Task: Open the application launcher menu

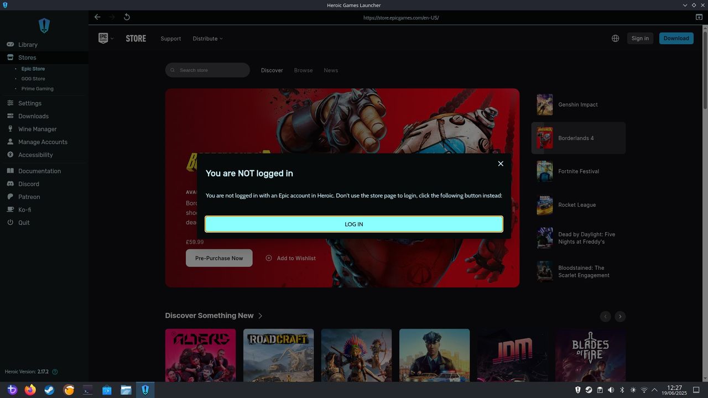Action: pos(12,390)
